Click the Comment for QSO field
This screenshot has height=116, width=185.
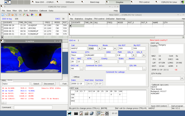click(x=106, y=69)
